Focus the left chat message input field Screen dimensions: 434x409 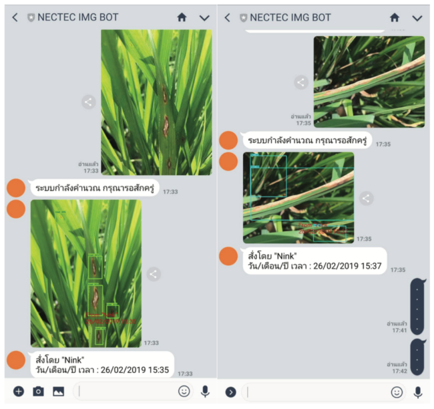click(133, 391)
